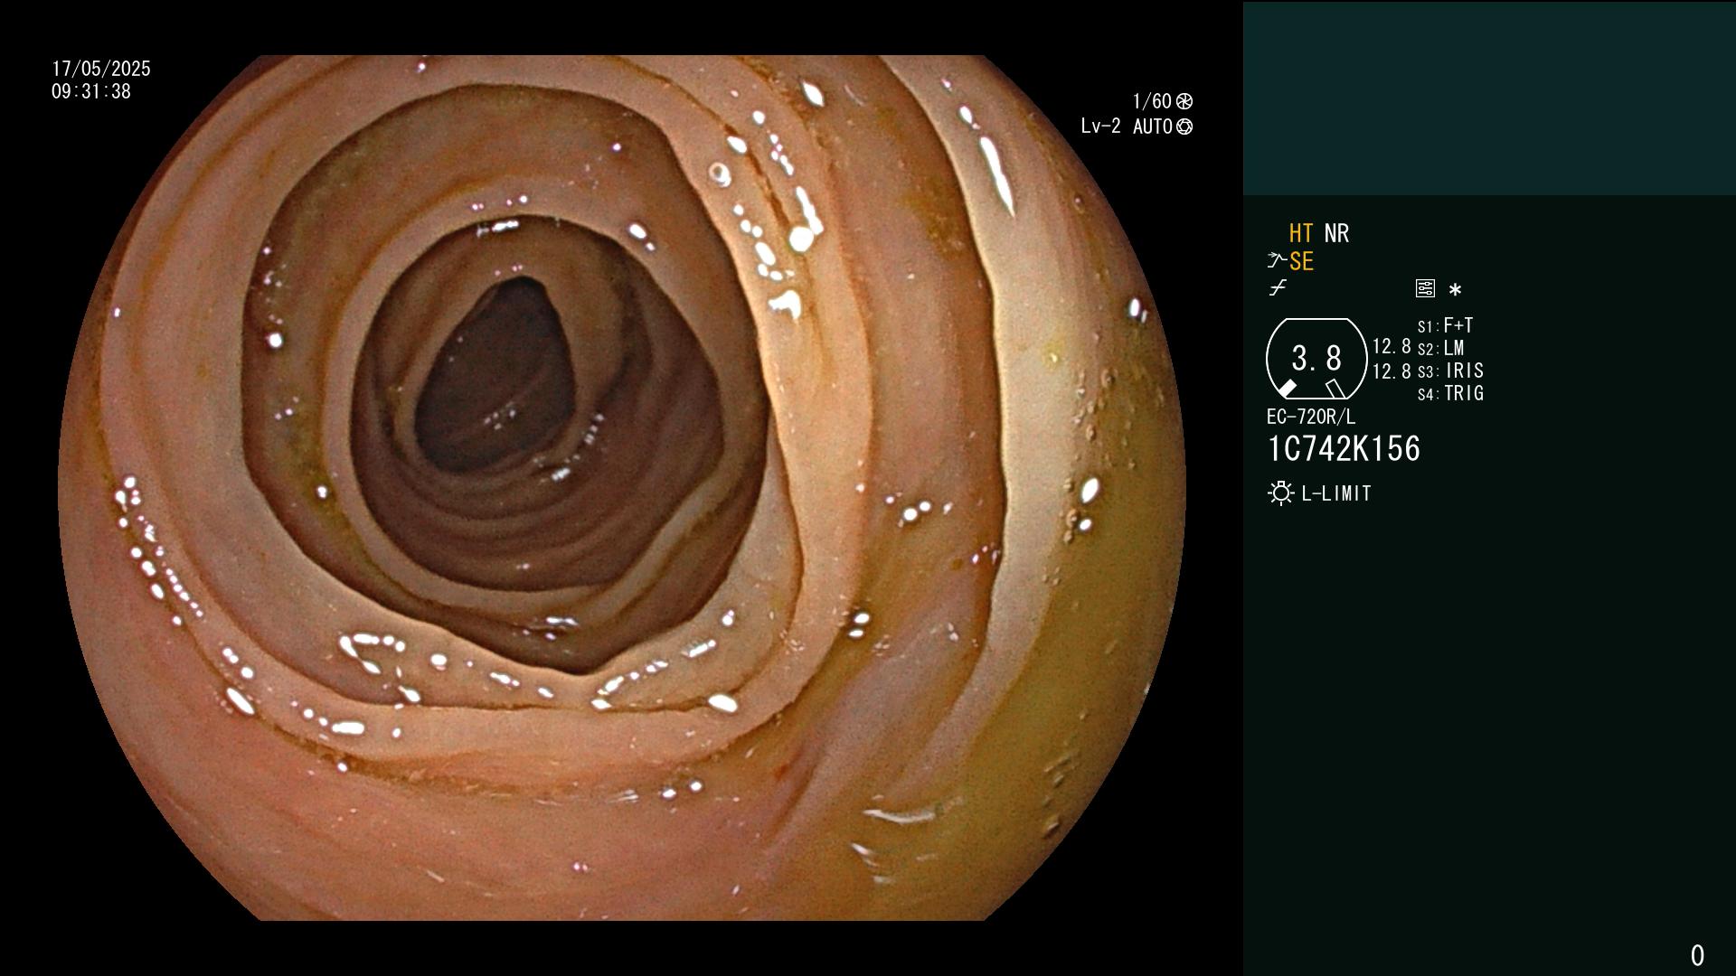This screenshot has width=1736, height=976.
Task: Click the S4: TRIG switch assignment
Action: [x=1450, y=393]
